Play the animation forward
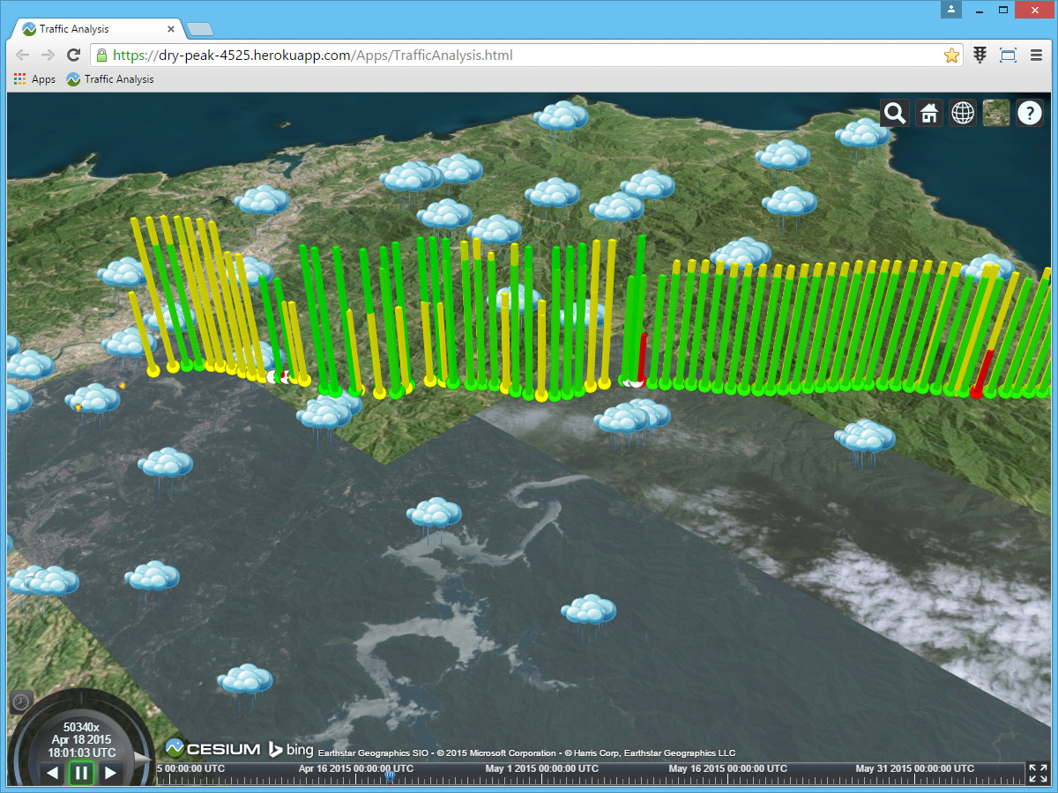 (x=111, y=774)
